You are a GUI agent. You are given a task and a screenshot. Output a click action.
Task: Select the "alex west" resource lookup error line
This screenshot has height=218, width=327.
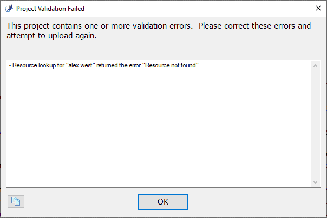tap(104, 65)
